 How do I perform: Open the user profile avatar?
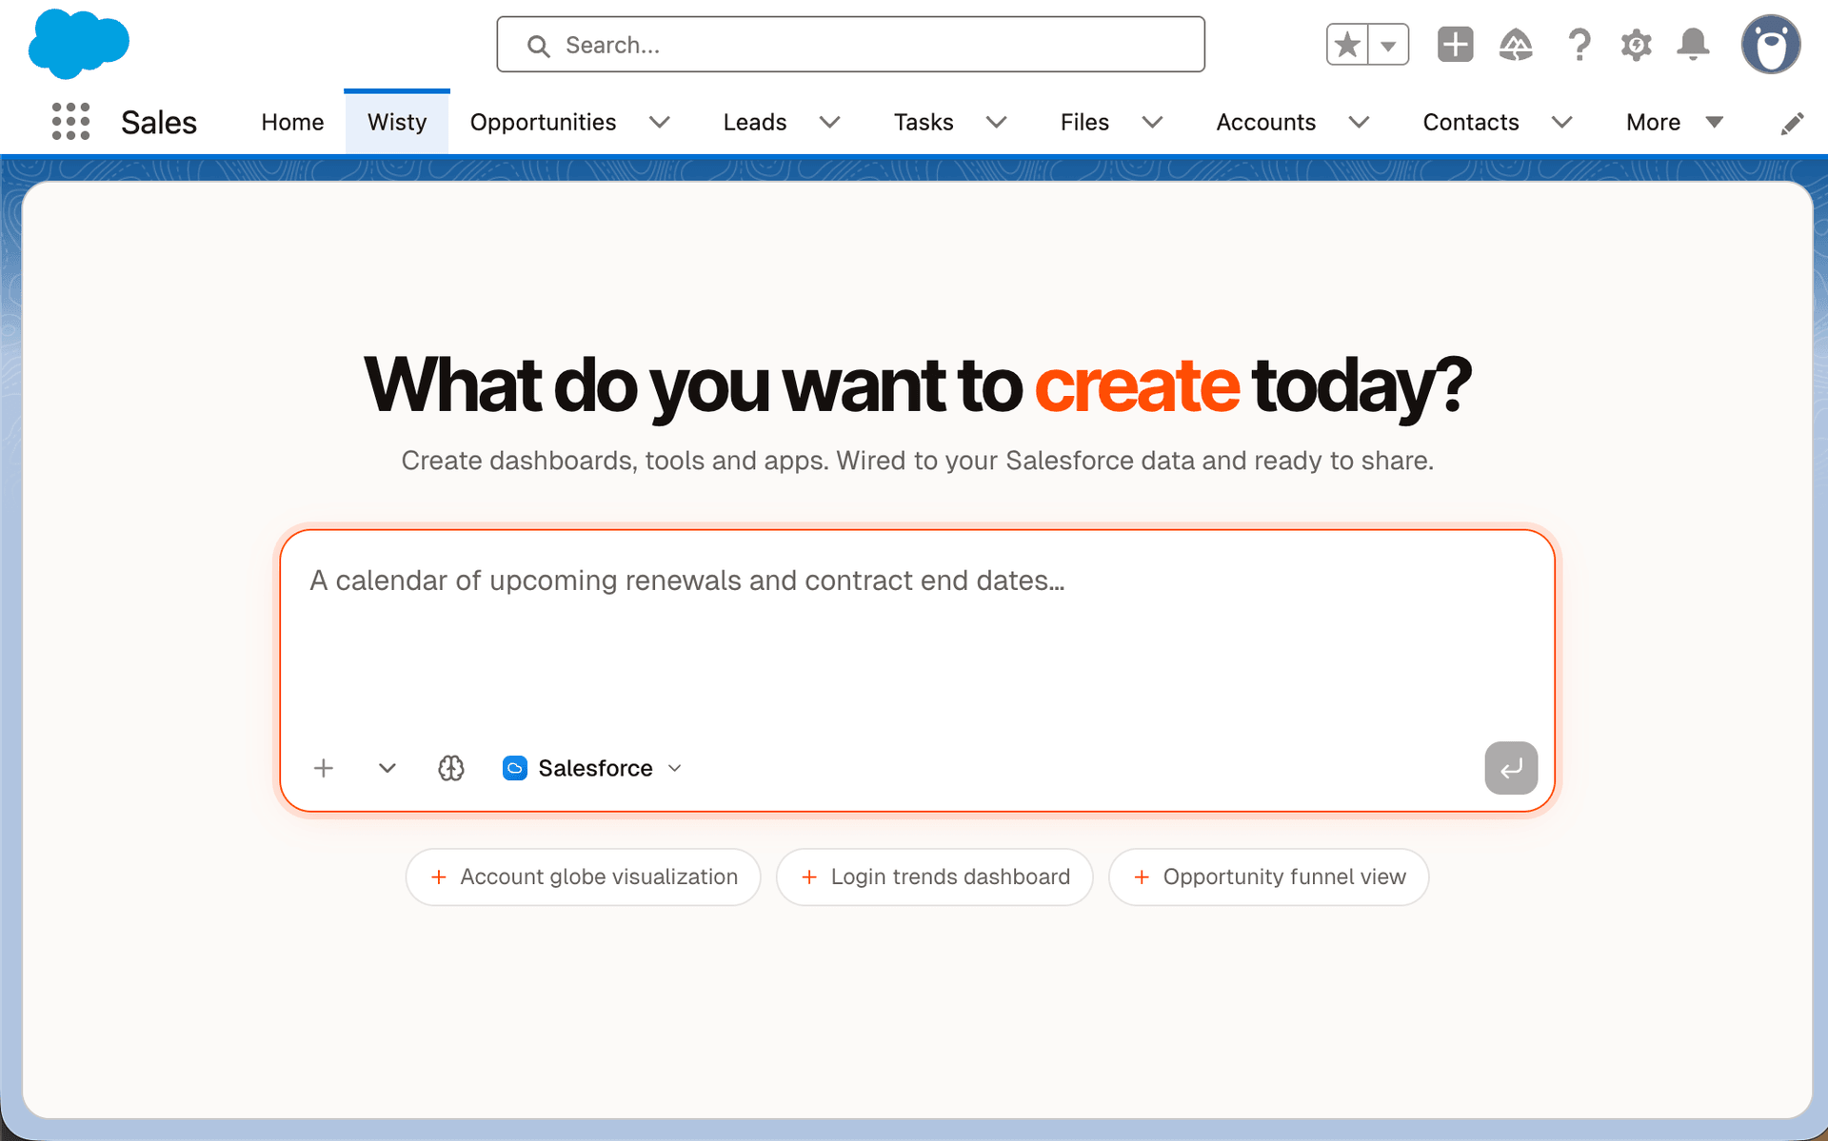[x=1771, y=44]
